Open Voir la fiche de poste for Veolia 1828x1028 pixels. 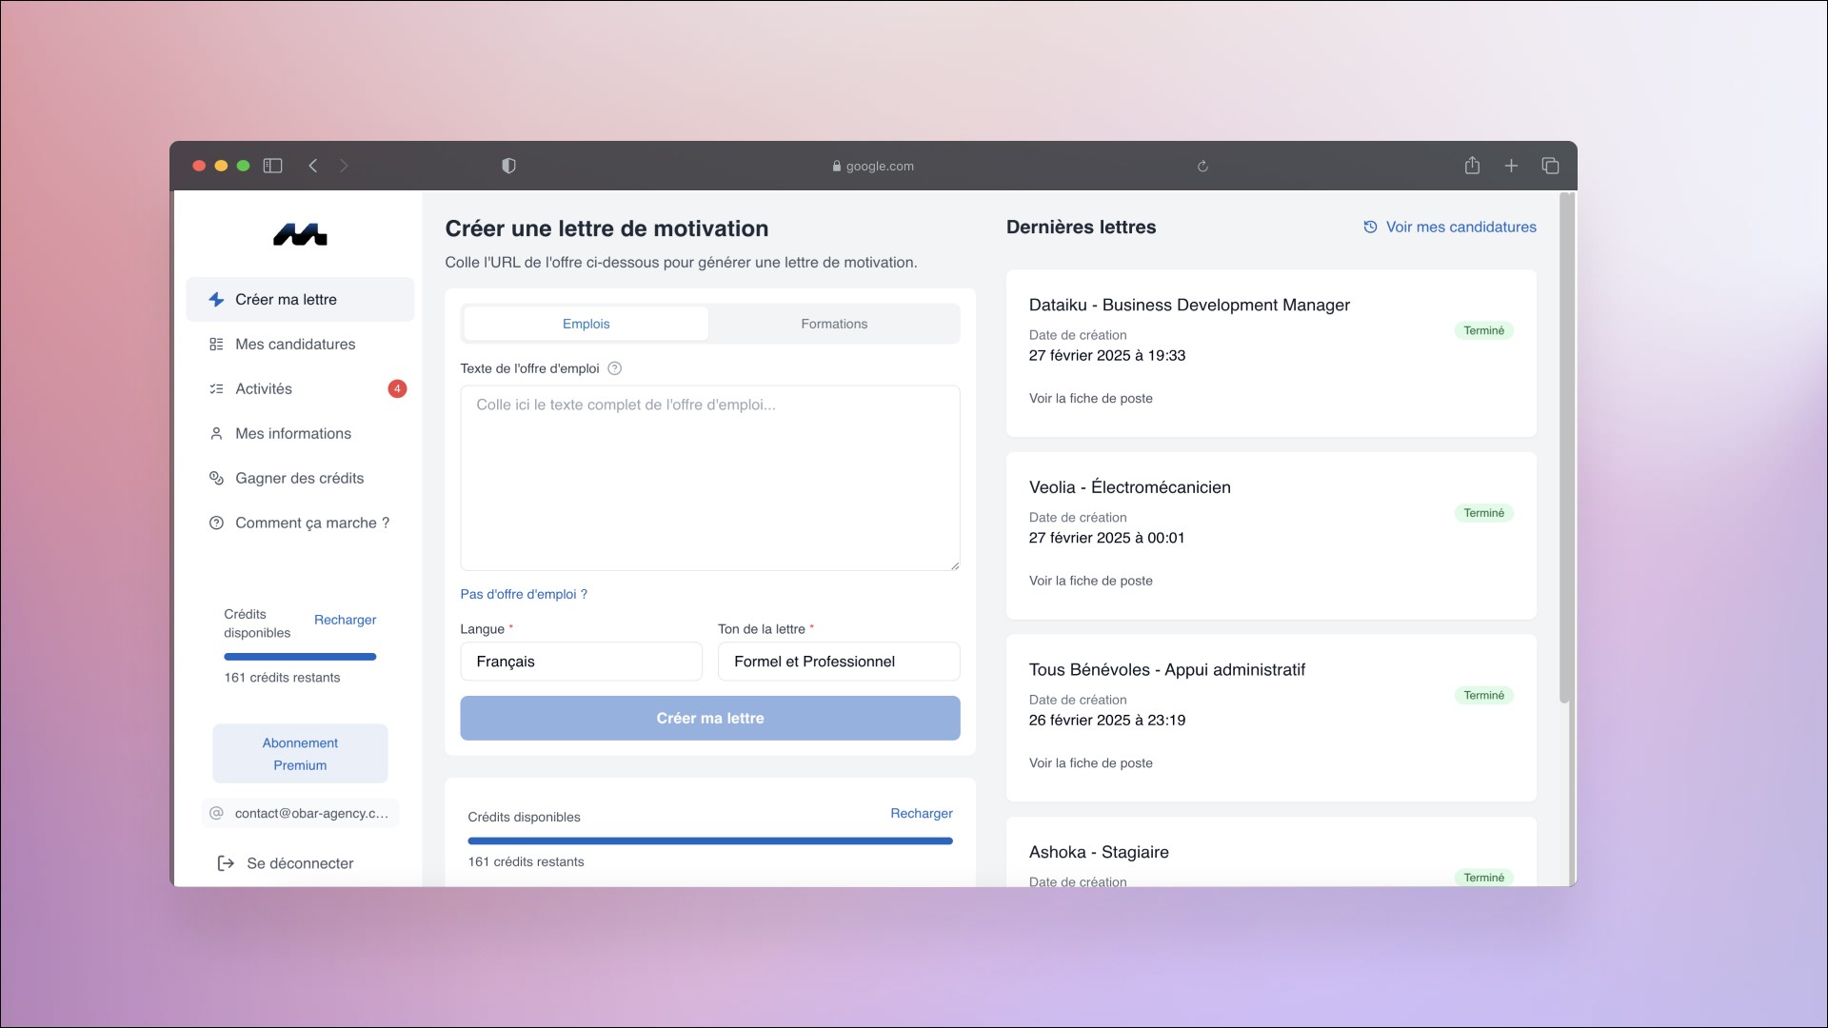coord(1090,581)
